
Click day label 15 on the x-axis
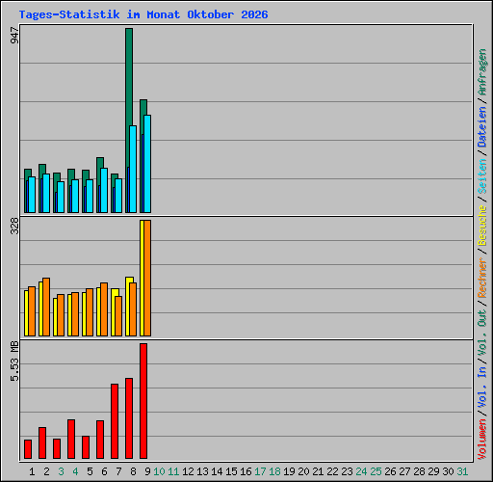point(231,471)
